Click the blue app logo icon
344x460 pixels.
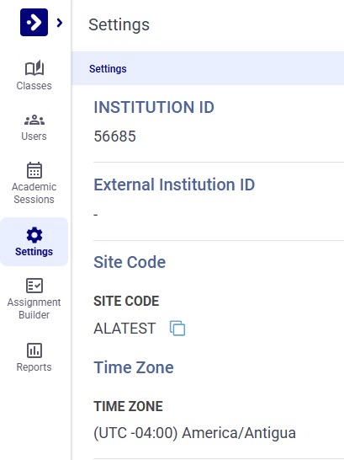[x=34, y=22]
